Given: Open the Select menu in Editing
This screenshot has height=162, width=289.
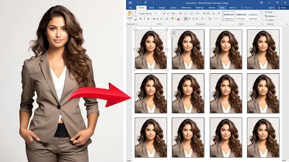Looking at the screenshot, I should pos(270,20).
